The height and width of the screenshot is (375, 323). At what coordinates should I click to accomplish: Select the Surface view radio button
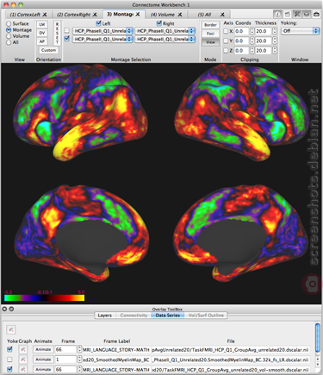click(x=9, y=23)
